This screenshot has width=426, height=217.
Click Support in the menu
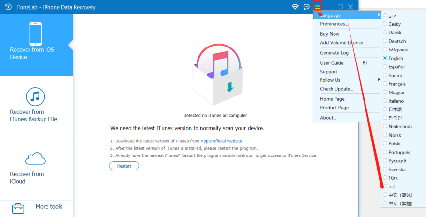click(347, 72)
